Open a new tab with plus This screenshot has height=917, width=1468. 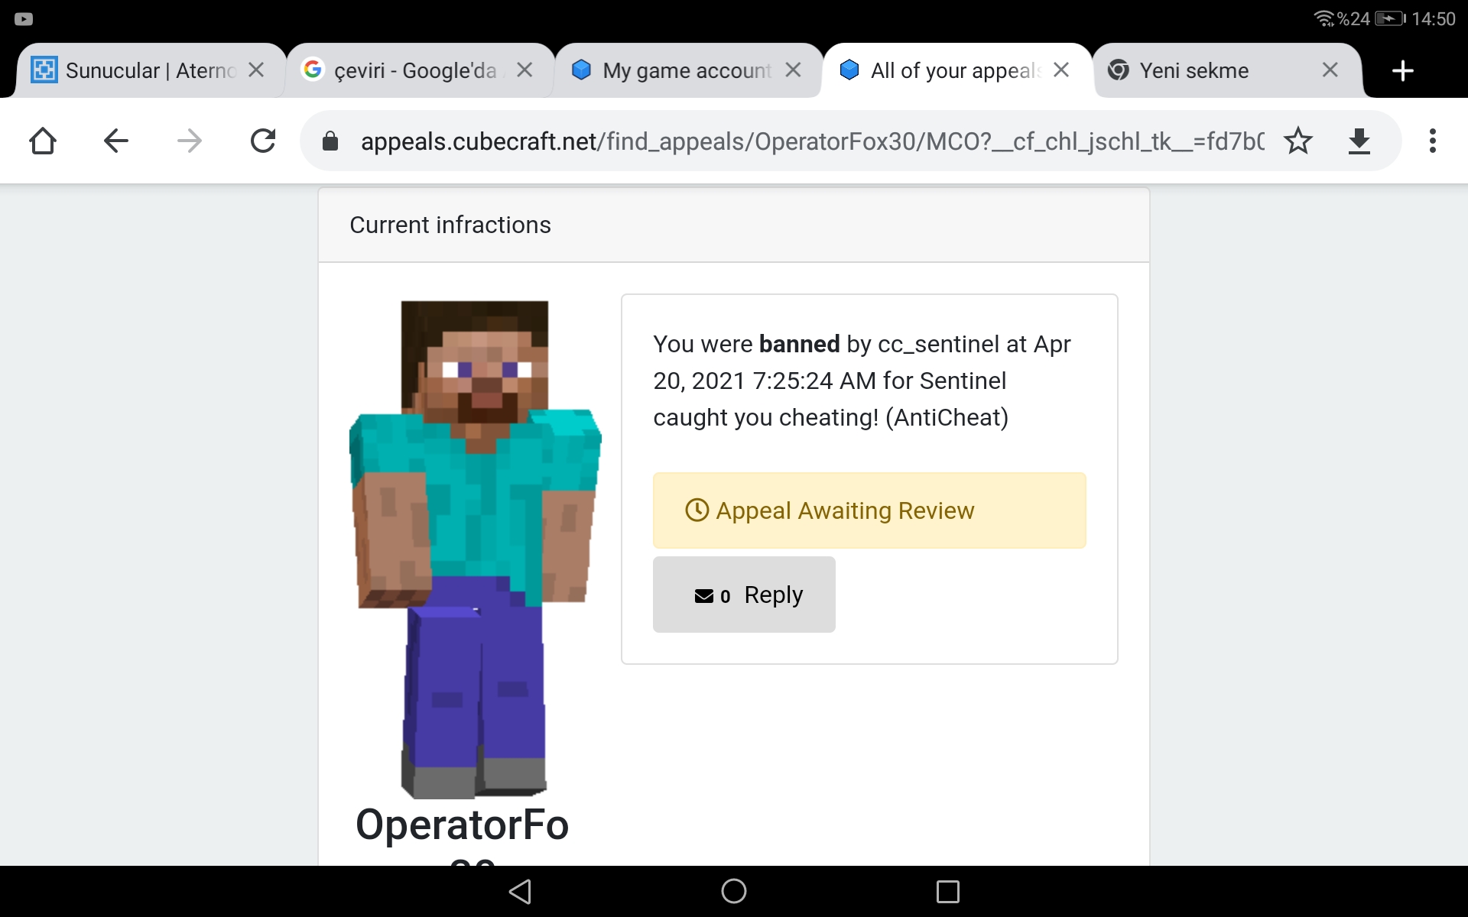pyautogui.click(x=1402, y=71)
